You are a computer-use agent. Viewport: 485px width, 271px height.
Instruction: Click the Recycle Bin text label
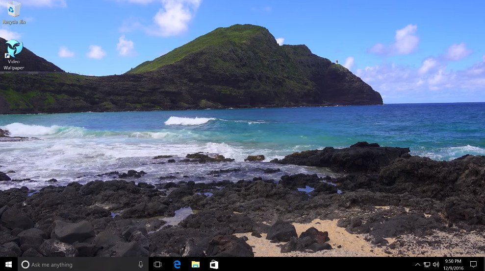tap(14, 22)
